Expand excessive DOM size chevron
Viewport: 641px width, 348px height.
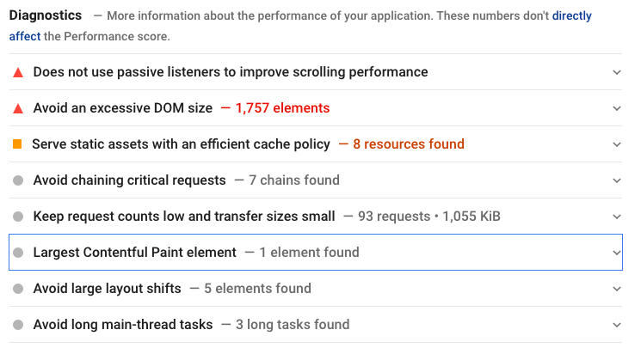(616, 108)
